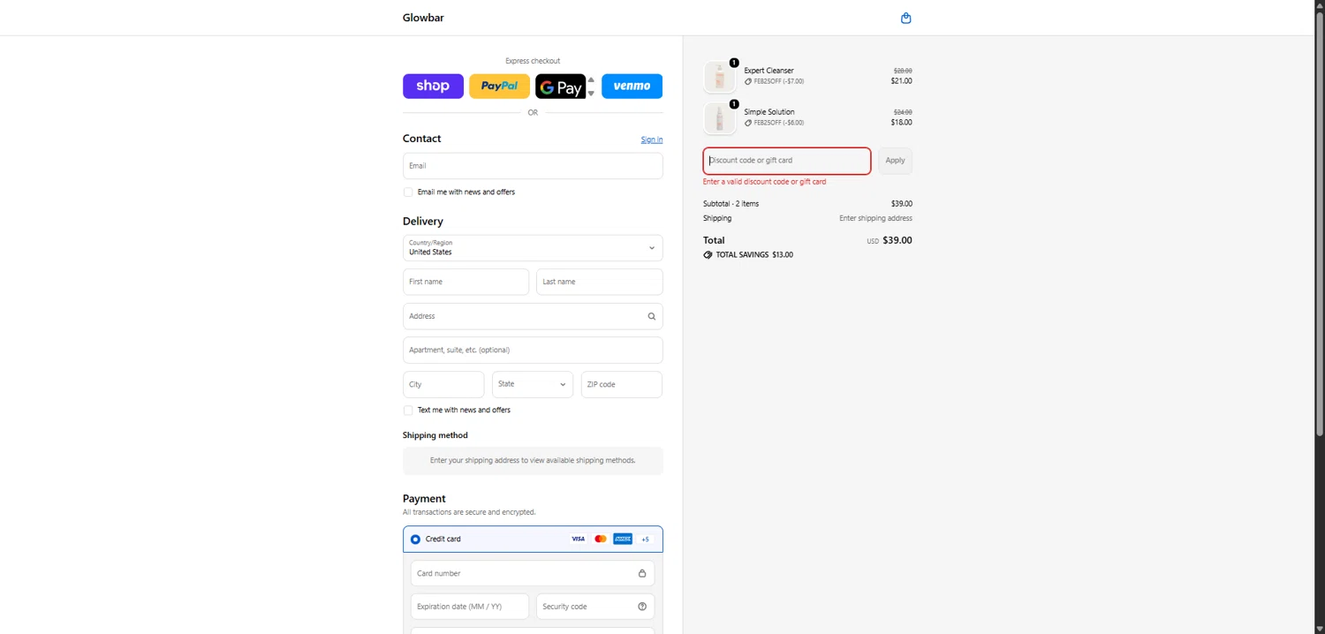
Task: Click the TOTAL SAVINGS $13.00 text
Action: click(754, 254)
